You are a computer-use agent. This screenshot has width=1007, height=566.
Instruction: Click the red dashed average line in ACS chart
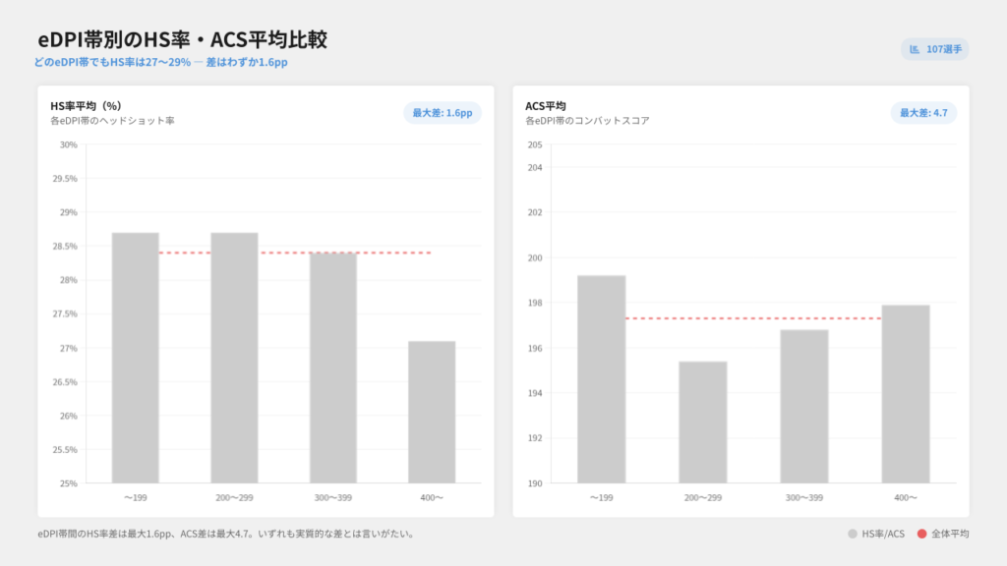[752, 318]
